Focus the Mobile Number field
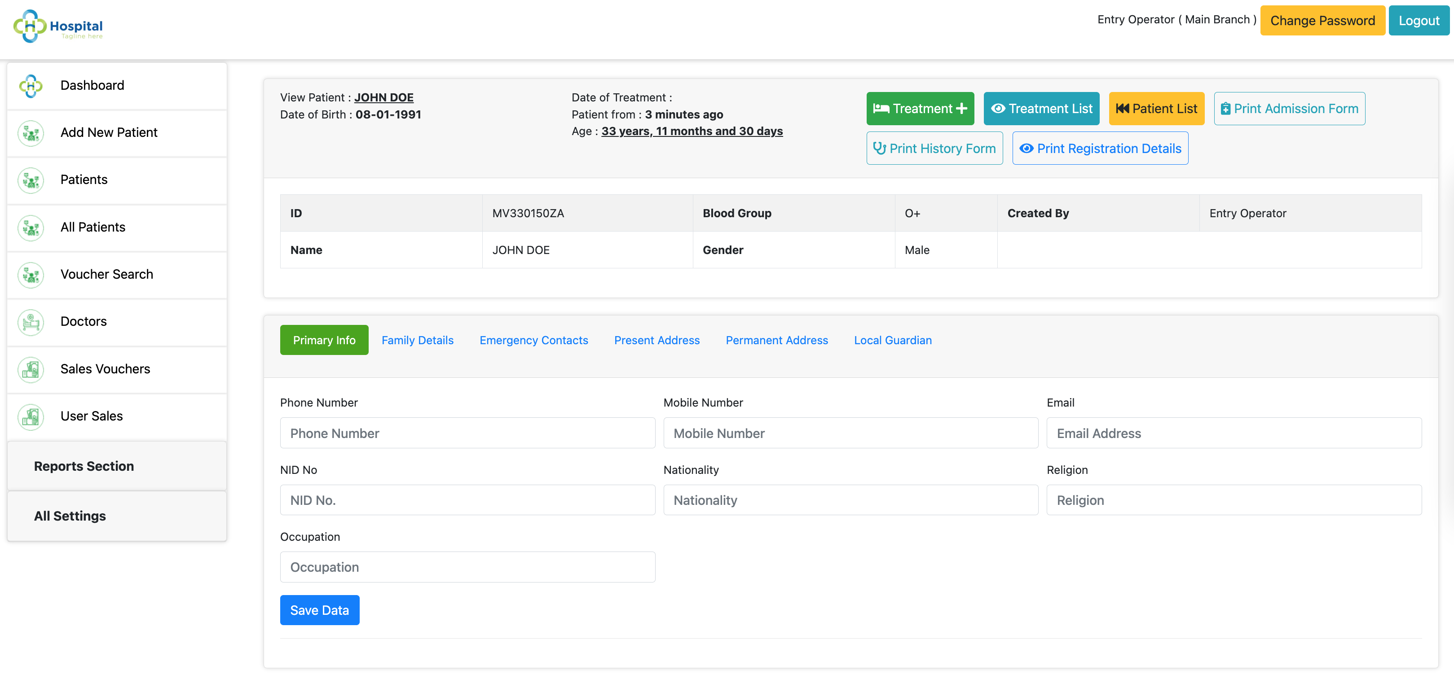The height and width of the screenshot is (692, 1454). click(850, 433)
